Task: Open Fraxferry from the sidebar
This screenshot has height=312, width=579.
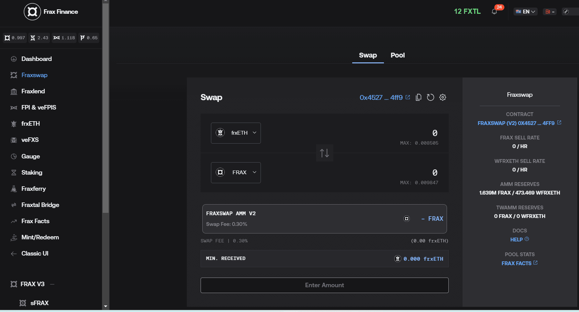Action: coord(33,189)
